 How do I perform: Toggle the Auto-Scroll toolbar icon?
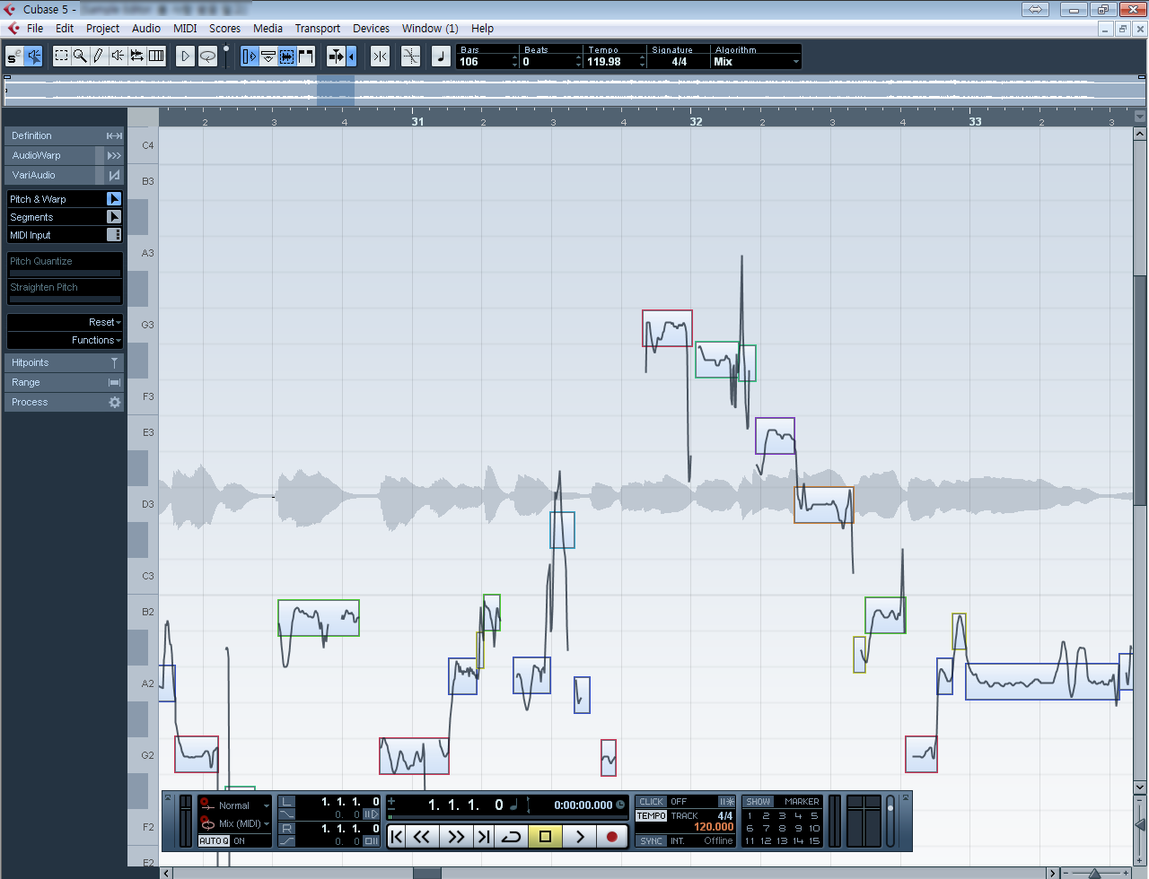pyautogui.click(x=337, y=57)
